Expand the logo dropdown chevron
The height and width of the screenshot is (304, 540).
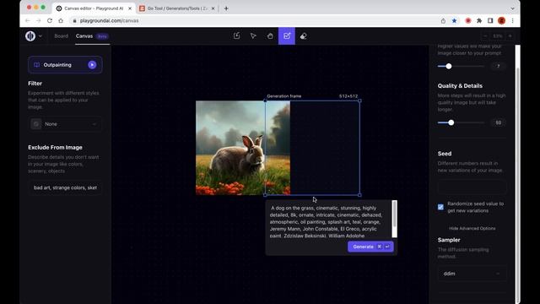pyautogui.click(x=40, y=35)
